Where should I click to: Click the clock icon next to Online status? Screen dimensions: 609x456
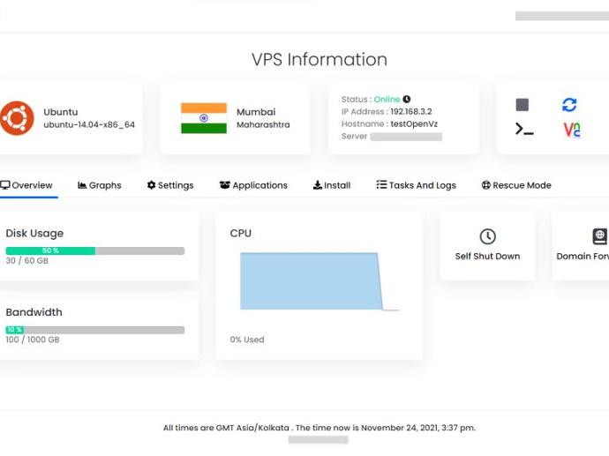[407, 100]
